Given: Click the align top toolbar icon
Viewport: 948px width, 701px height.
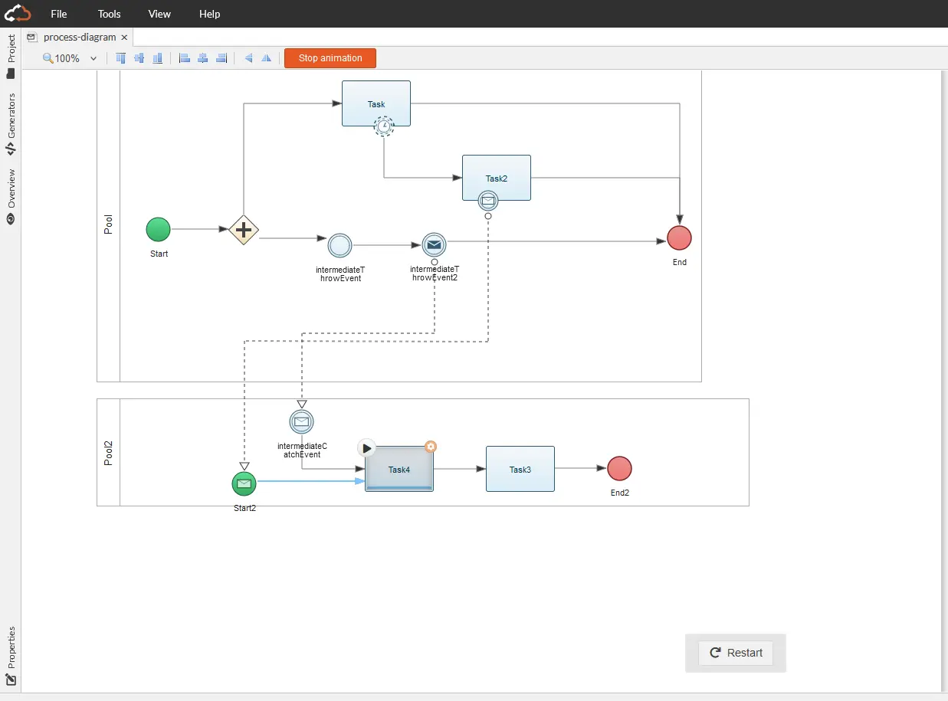Looking at the screenshot, I should click(x=121, y=58).
